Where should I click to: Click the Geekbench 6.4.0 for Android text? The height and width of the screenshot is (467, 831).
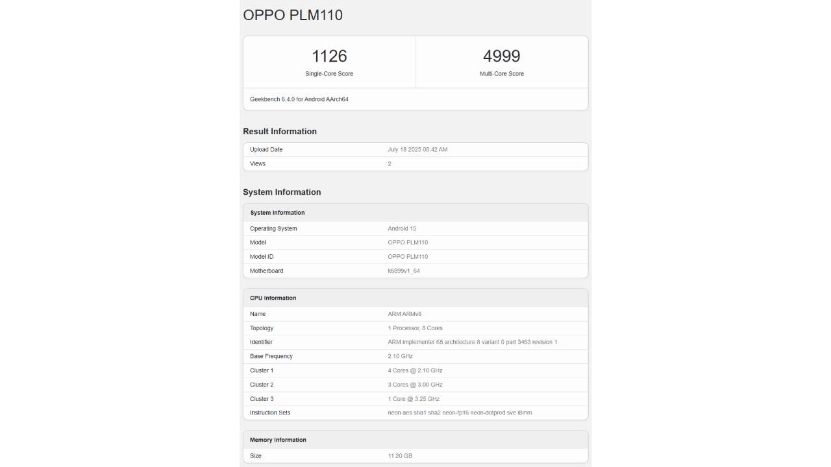point(299,99)
